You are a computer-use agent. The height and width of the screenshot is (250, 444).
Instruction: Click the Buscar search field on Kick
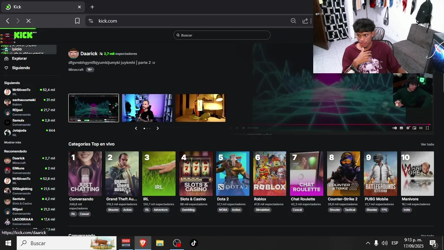pyautogui.click(x=222, y=35)
